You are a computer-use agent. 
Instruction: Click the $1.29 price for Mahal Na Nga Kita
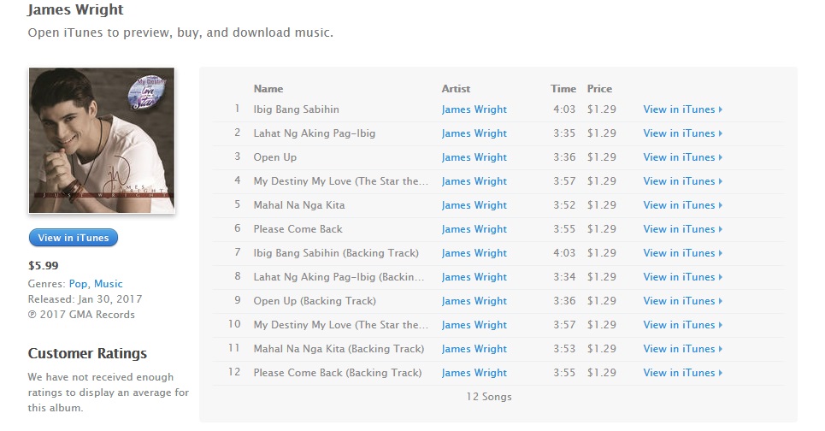click(601, 205)
